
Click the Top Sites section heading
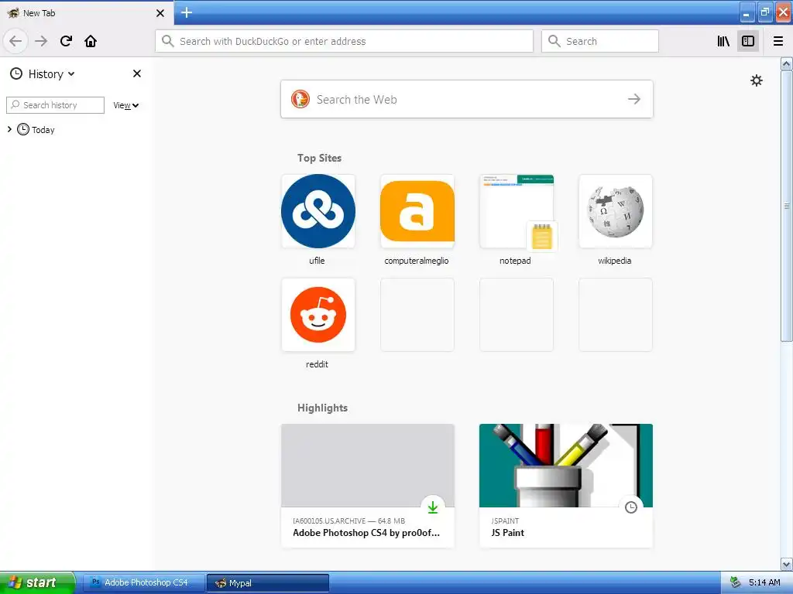[x=319, y=158]
